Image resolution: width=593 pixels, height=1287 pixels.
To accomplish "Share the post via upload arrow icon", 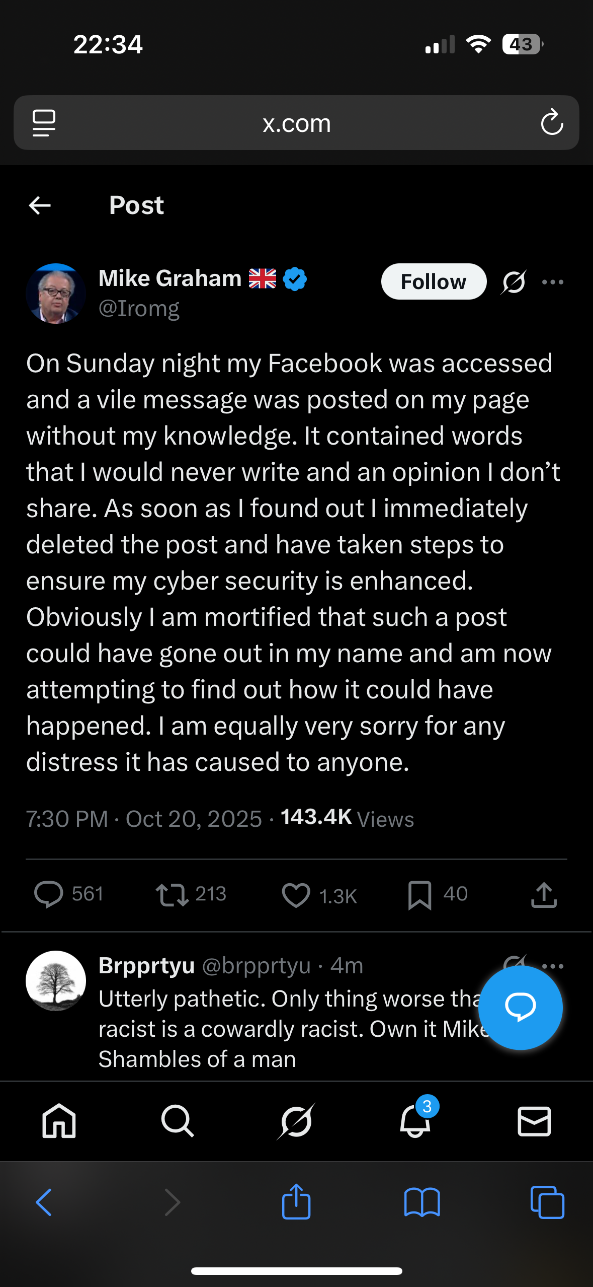I will coord(544,895).
